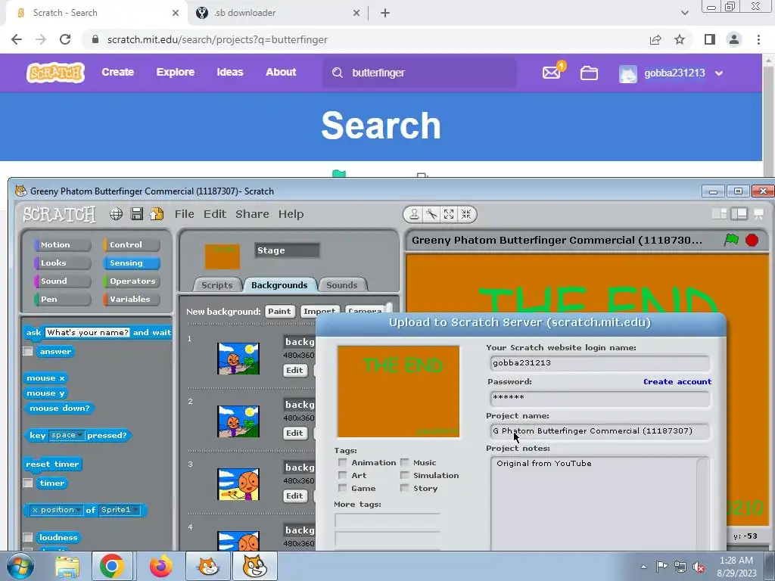Screen dimensions: 775x581
Task: Open the File menu in Scratch
Action: [x=185, y=214]
